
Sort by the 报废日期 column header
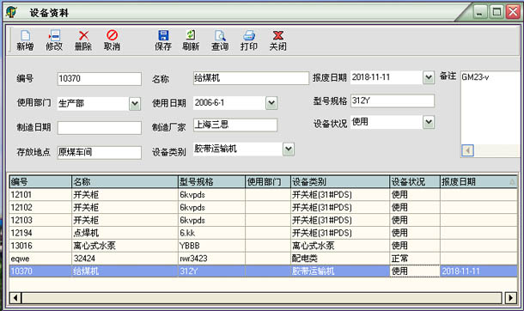click(478, 182)
